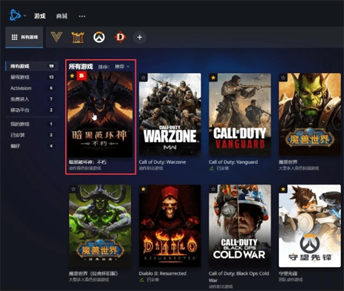Open the 推荐 sort dropdown

click(x=122, y=66)
